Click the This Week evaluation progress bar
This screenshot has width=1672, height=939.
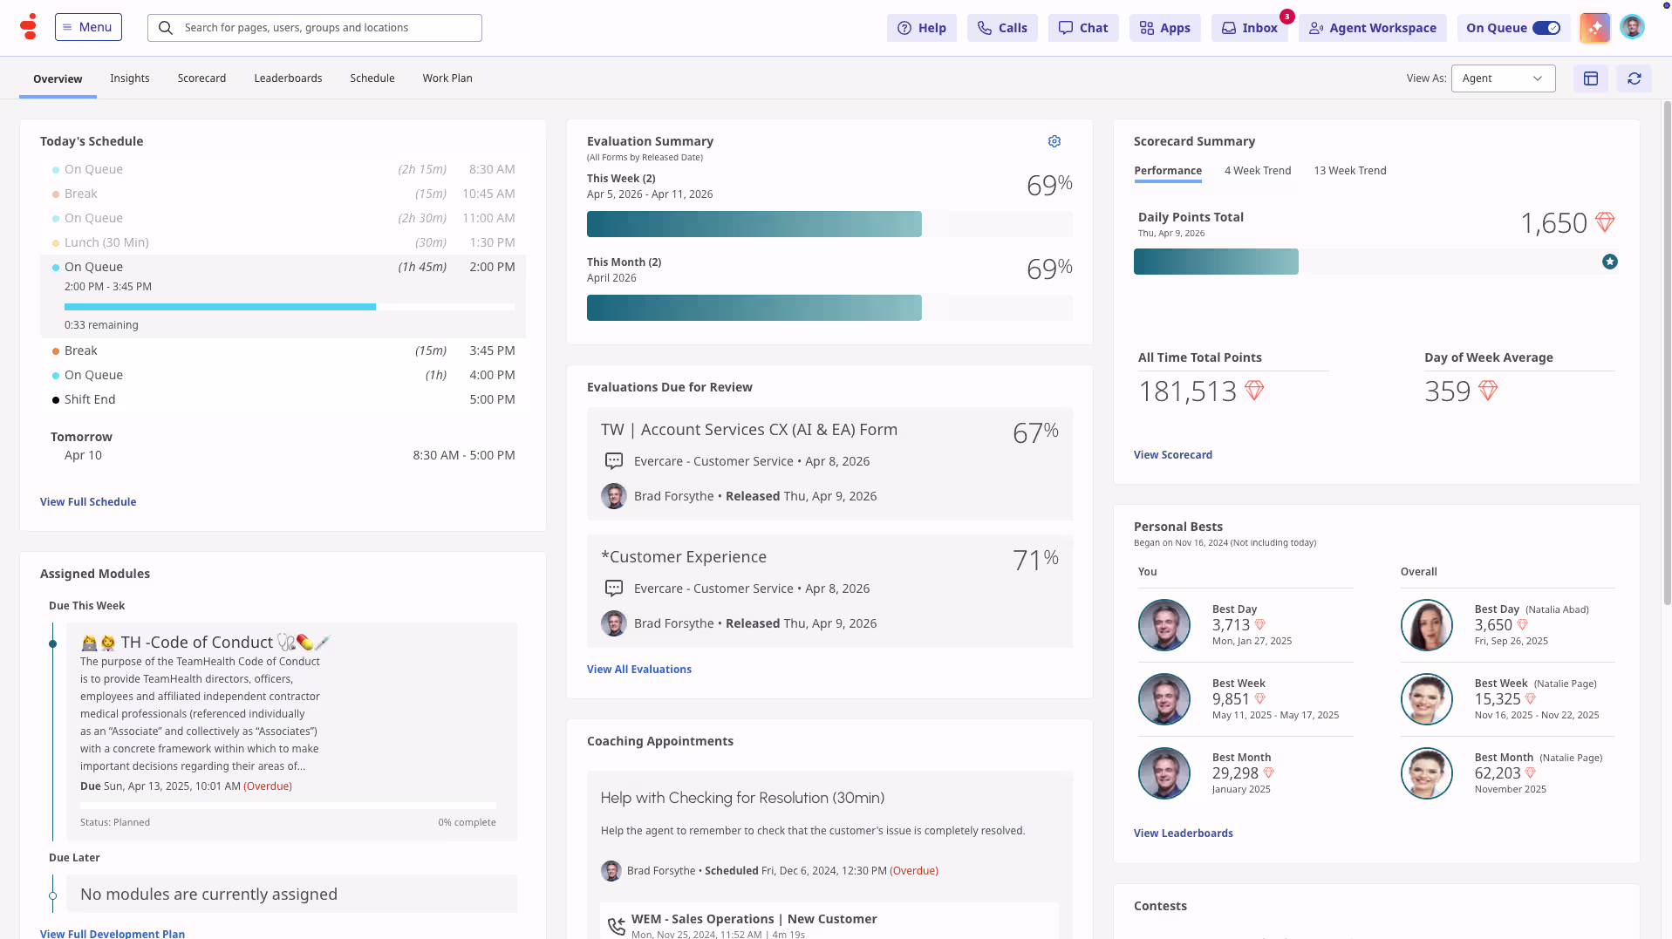coord(829,224)
